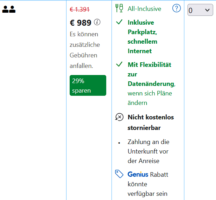
Task: Click the blue Genius price tag icon
Action: click(x=119, y=174)
